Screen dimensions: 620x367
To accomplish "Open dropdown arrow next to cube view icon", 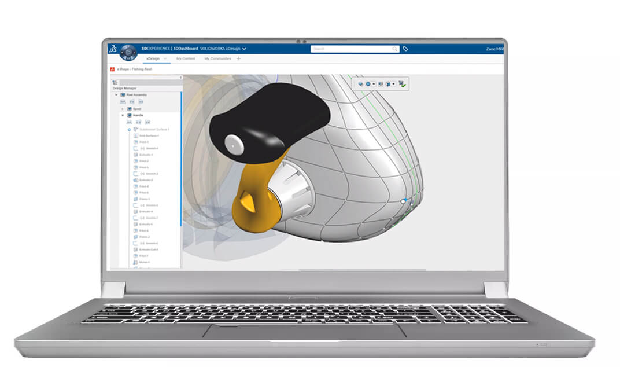I will 393,84.
